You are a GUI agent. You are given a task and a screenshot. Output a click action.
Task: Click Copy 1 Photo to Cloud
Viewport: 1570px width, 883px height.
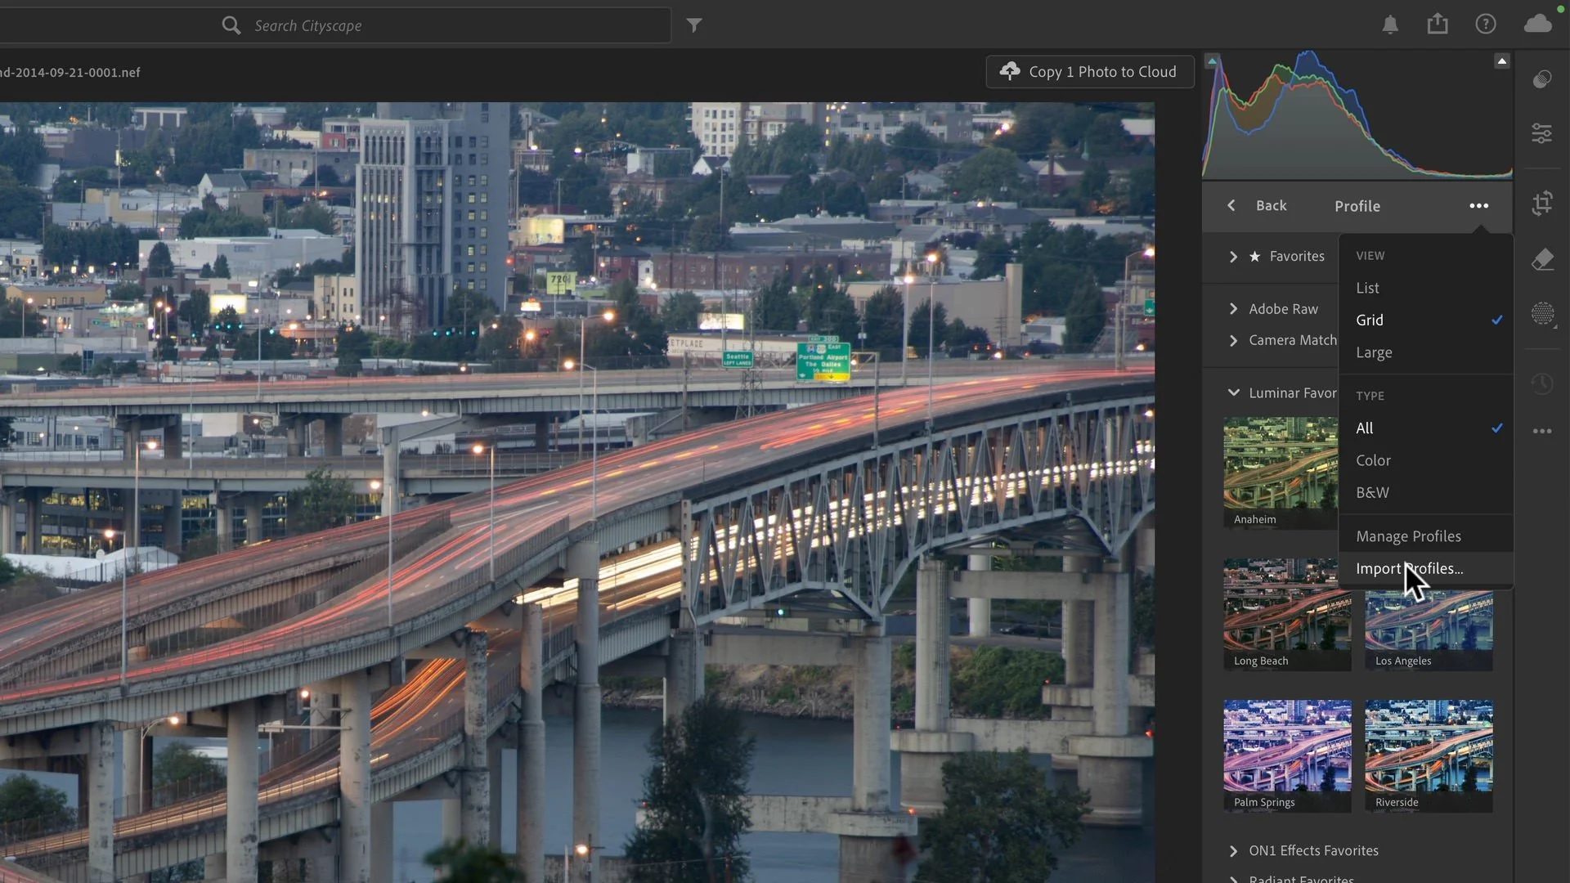(x=1089, y=71)
